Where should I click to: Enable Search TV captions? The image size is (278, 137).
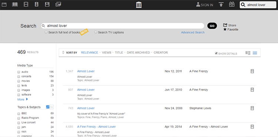click(x=96, y=32)
